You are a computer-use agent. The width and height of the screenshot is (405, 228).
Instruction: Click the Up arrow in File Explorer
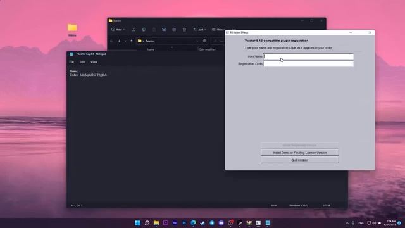[x=132, y=41]
